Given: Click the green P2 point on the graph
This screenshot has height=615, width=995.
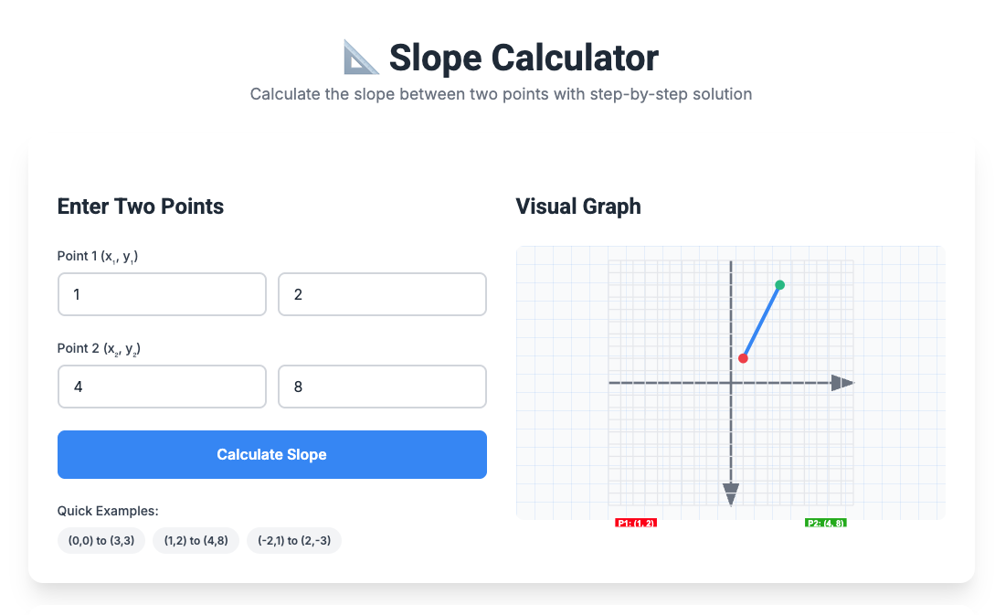Looking at the screenshot, I should pyautogui.click(x=778, y=285).
